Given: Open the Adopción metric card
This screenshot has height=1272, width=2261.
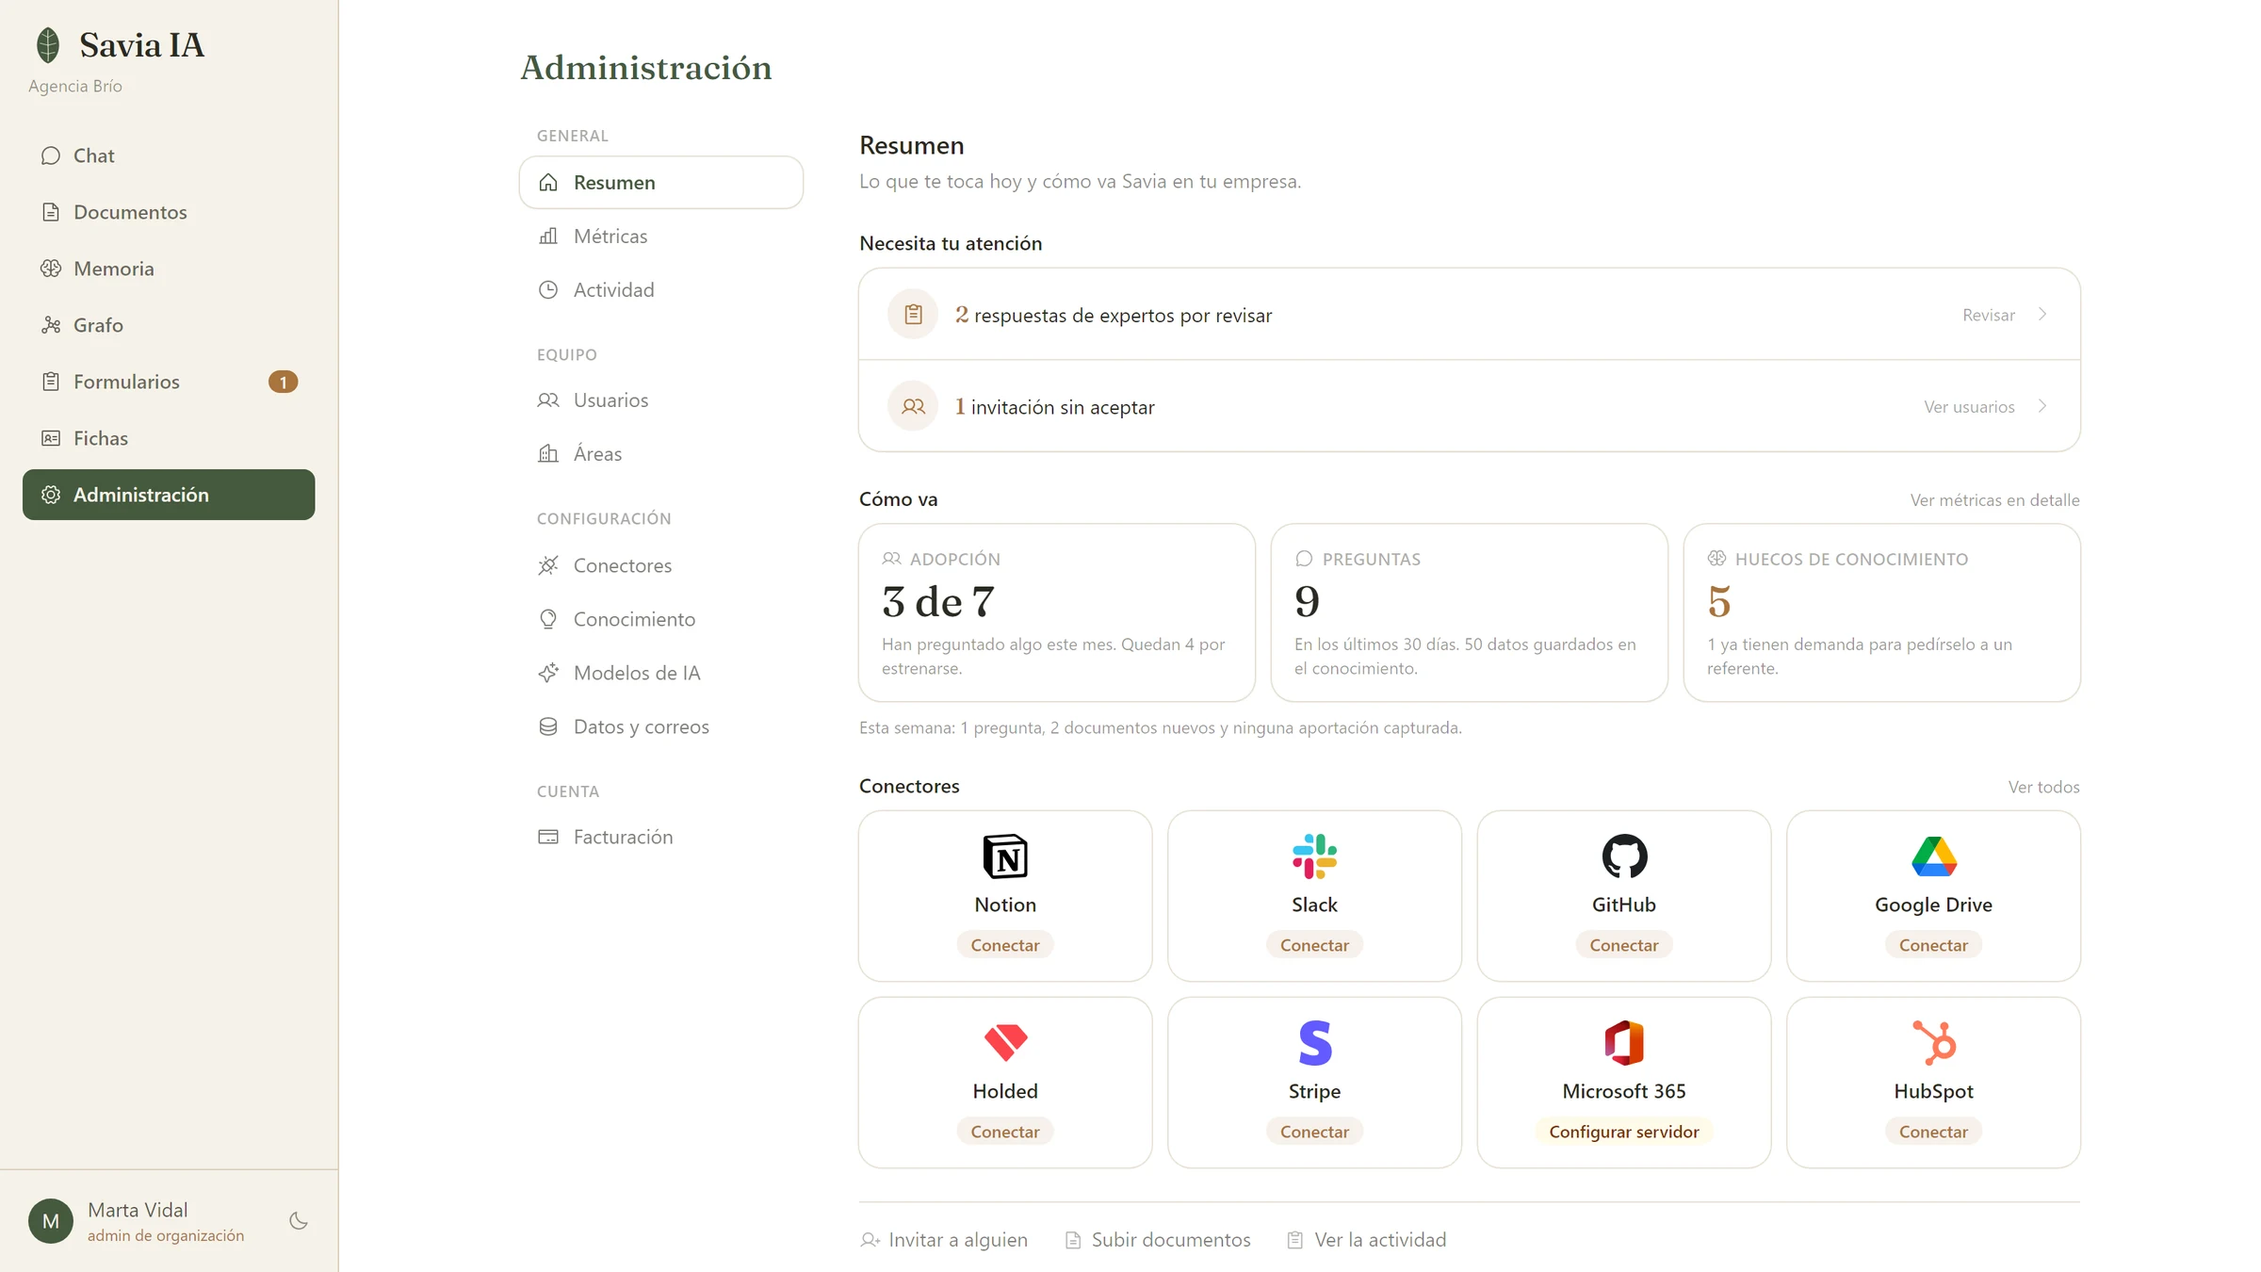Looking at the screenshot, I should pos(1057,612).
